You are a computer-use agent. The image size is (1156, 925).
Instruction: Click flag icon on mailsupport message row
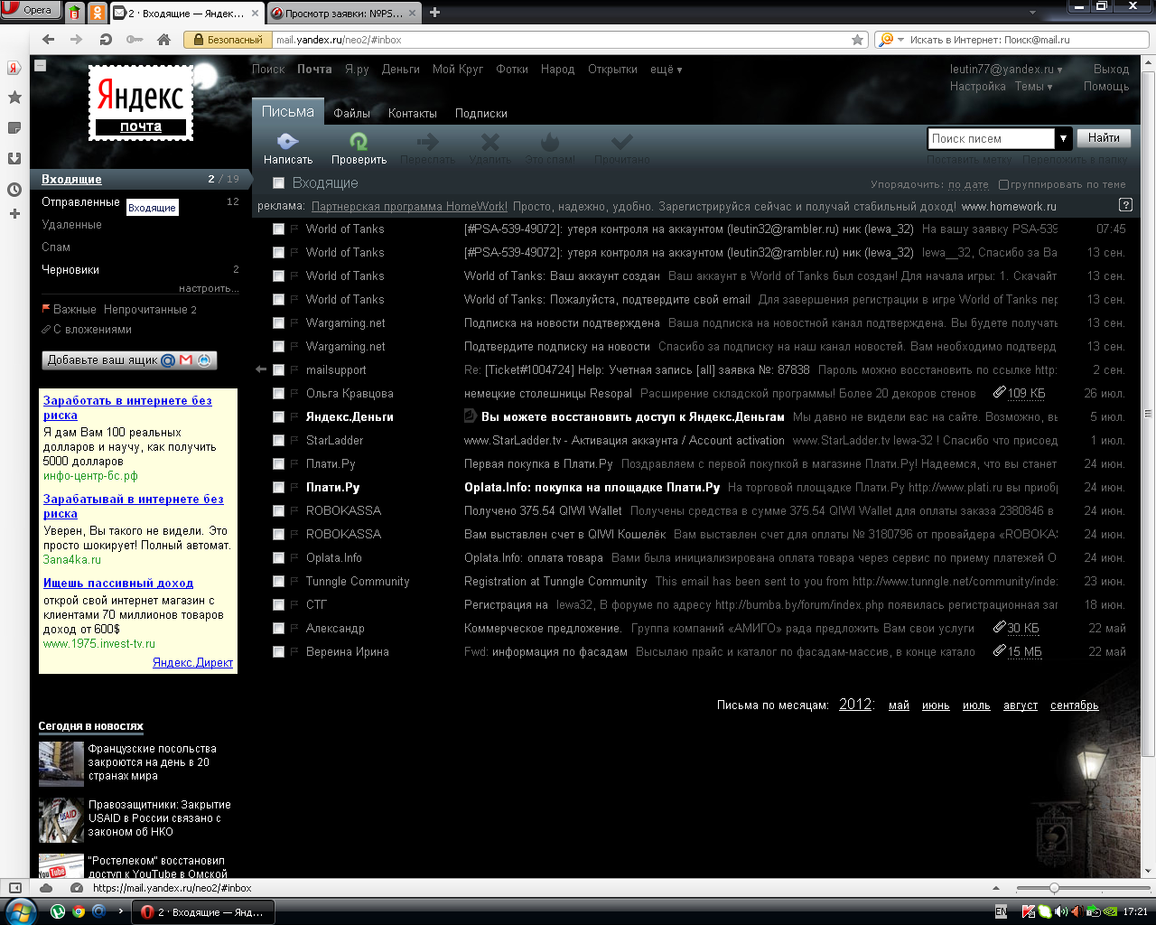pos(294,370)
